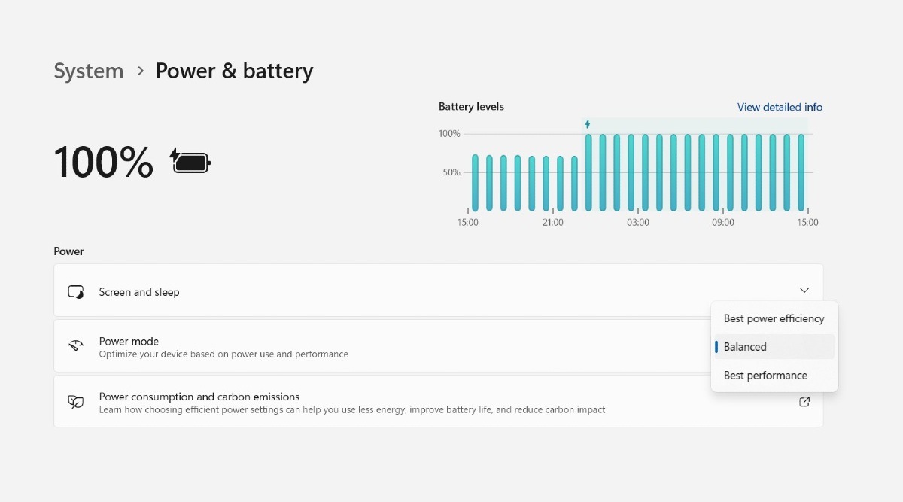Screen dimensions: 903x502
Task: Go back to System via the breadcrumb
Action: point(88,71)
